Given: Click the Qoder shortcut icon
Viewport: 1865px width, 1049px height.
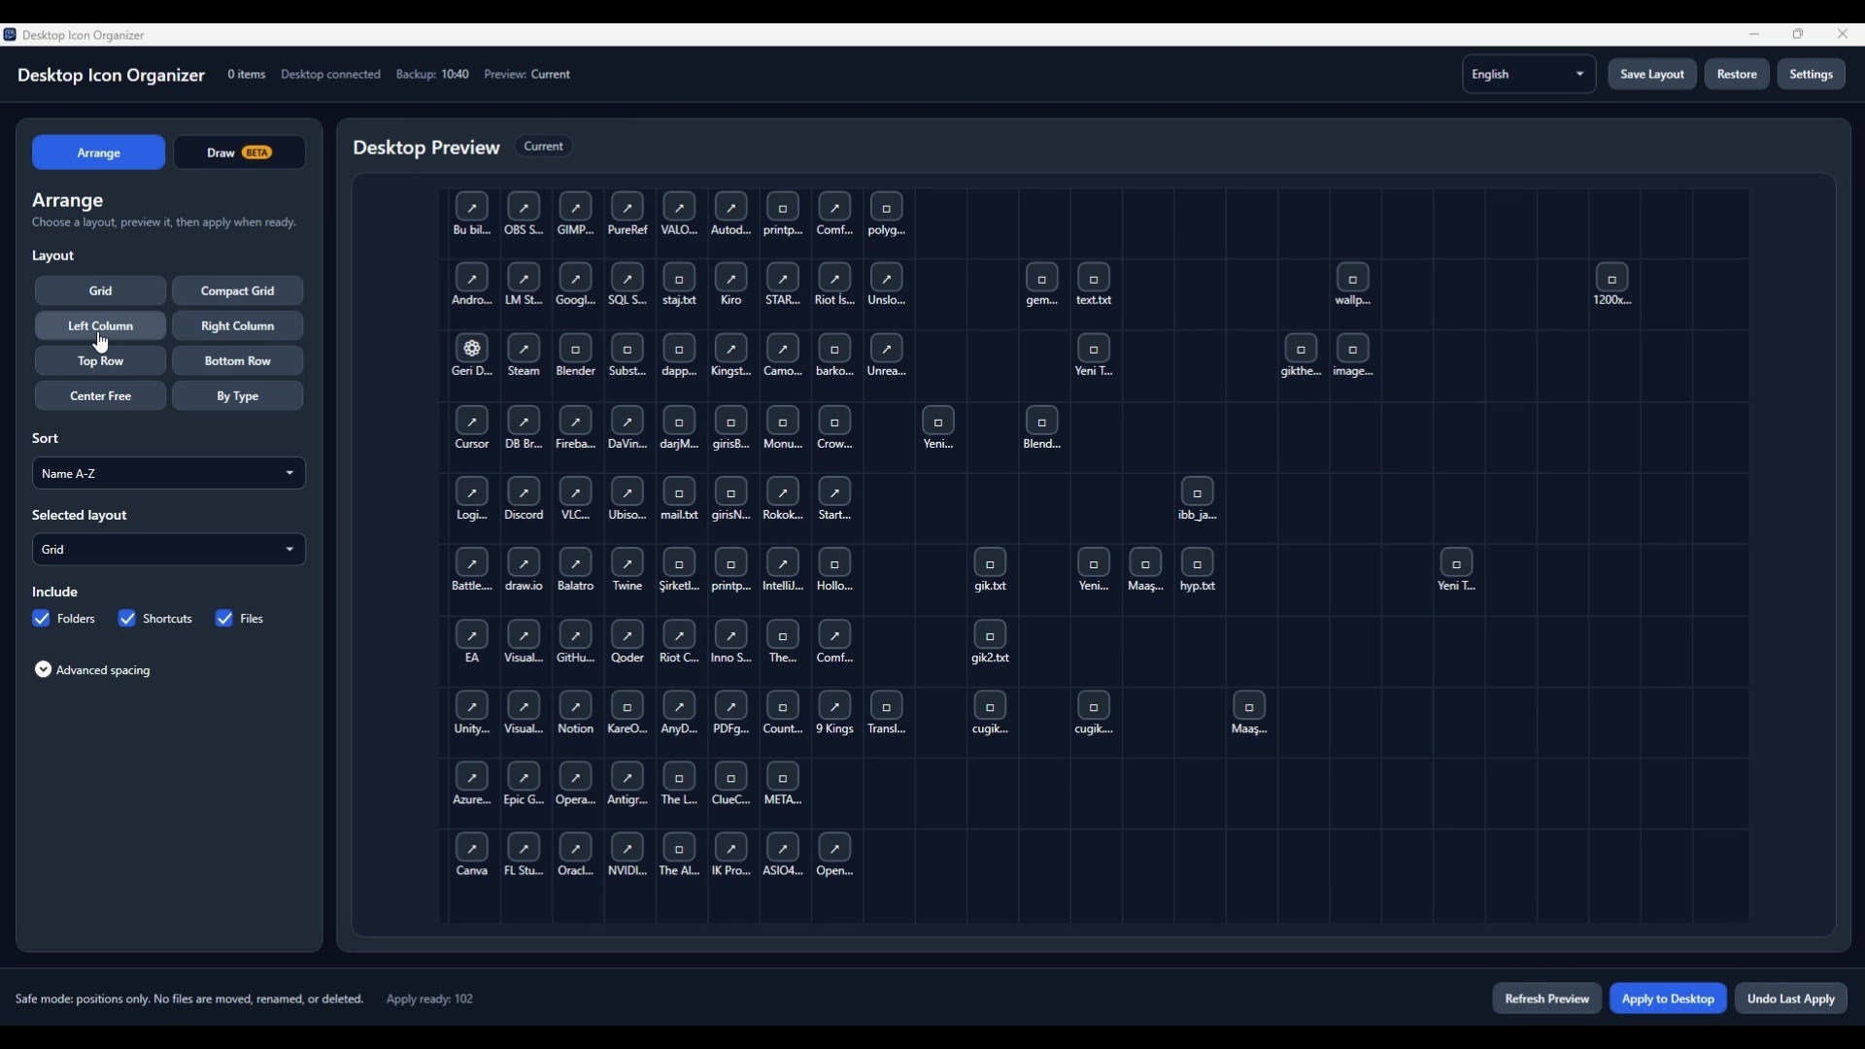Looking at the screenshot, I should [627, 635].
